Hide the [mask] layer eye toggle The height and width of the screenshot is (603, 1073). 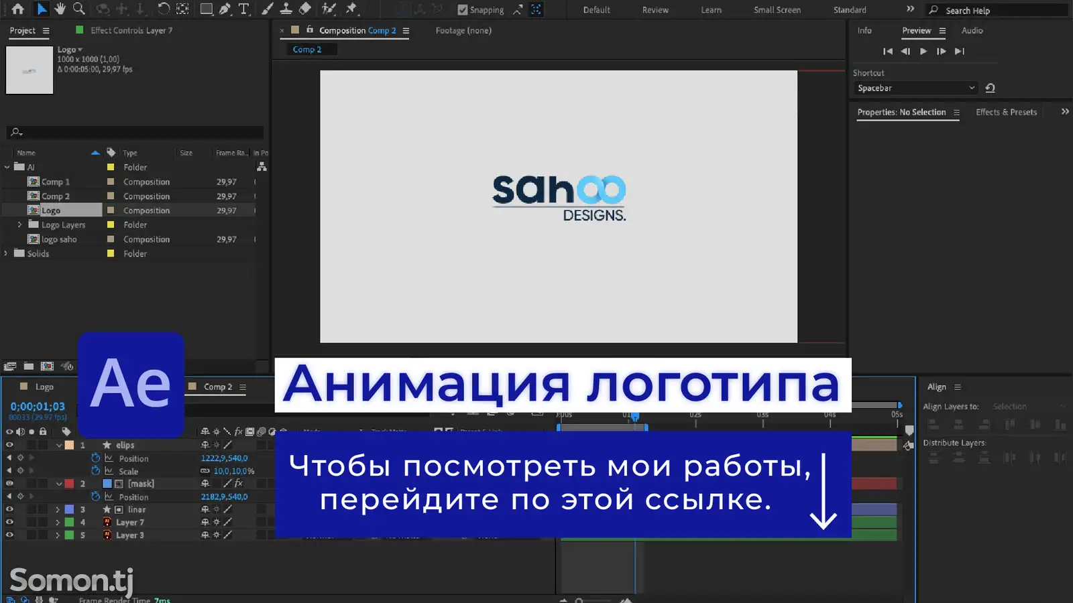pyautogui.click(x=9, y=484)
